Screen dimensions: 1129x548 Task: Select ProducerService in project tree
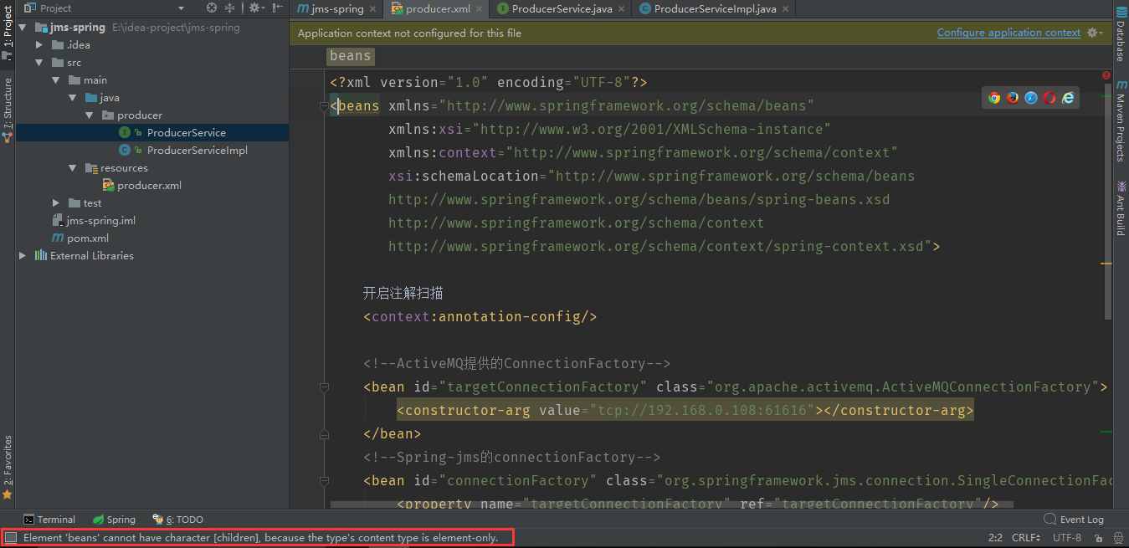point(186,133)
